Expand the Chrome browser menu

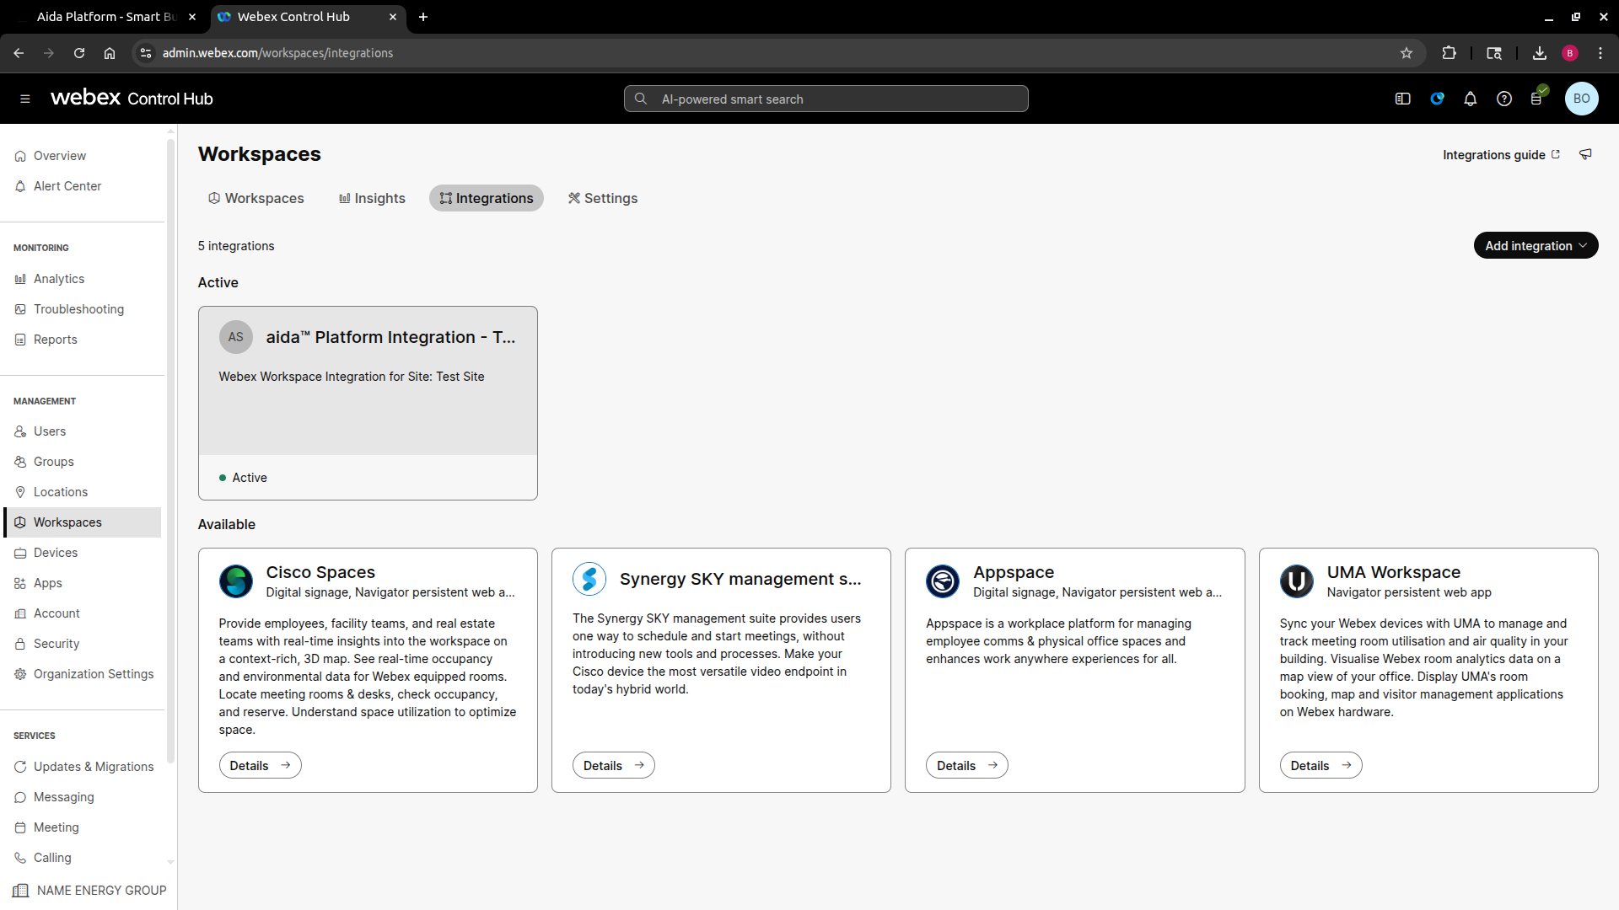click(1600, 52)
